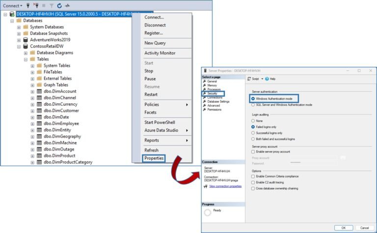Select the dbo.DimGeography table row
377x233 pixels.
pos(62,137)
